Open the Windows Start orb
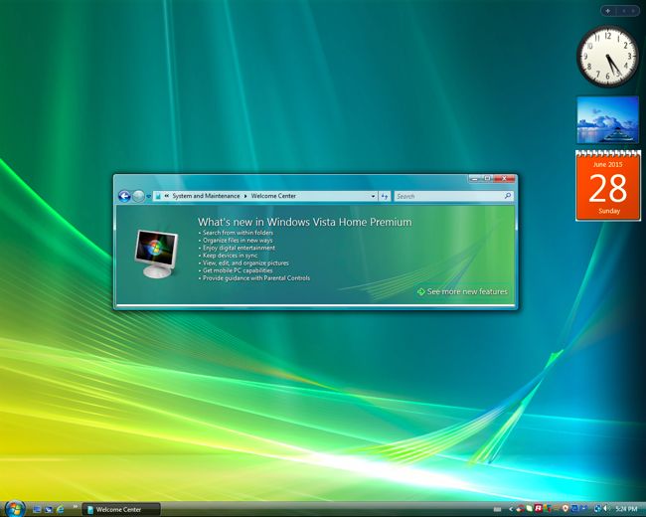 click(x=13, y=508)
